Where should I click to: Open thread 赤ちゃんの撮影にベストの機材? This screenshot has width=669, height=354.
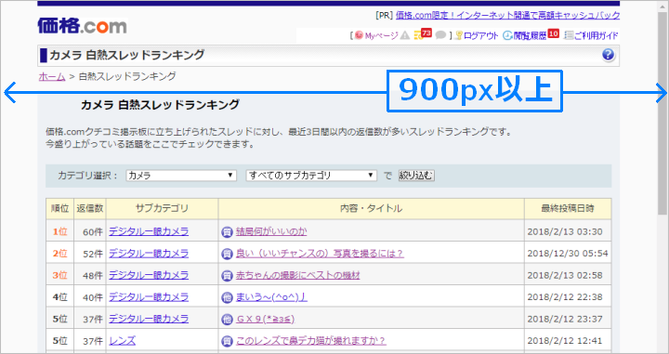click(x=298, y=275)
